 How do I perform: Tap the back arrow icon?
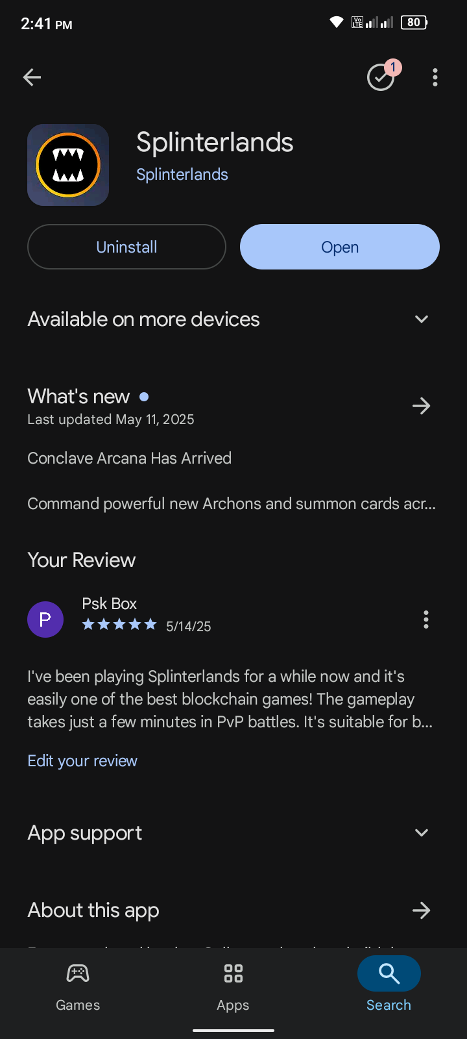point(32,77)
